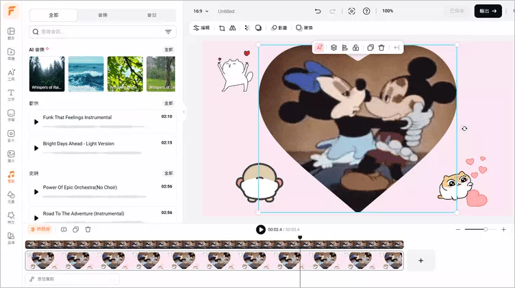
Task: Open the Brand kit sidebar panel
Action: pos(11,238)
